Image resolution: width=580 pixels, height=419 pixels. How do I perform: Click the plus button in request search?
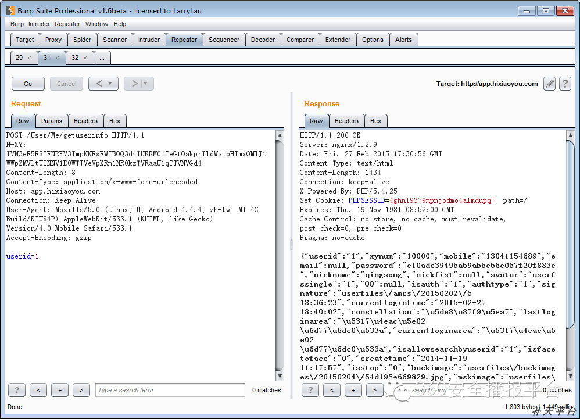60,390
